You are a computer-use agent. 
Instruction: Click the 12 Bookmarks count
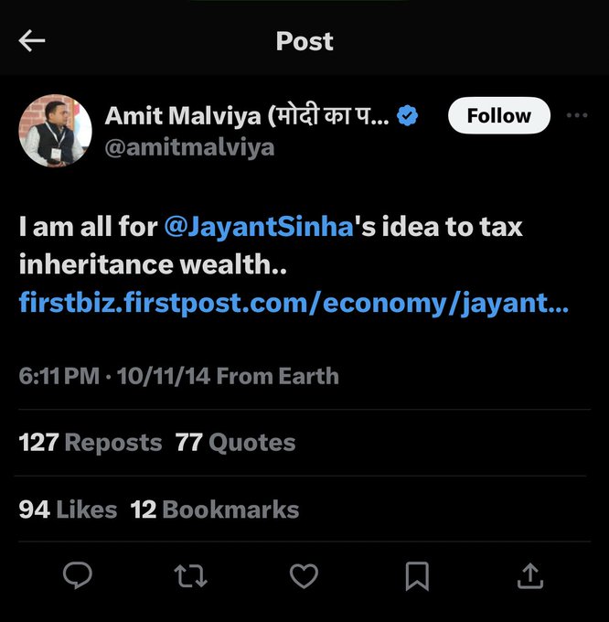(215, 509)
